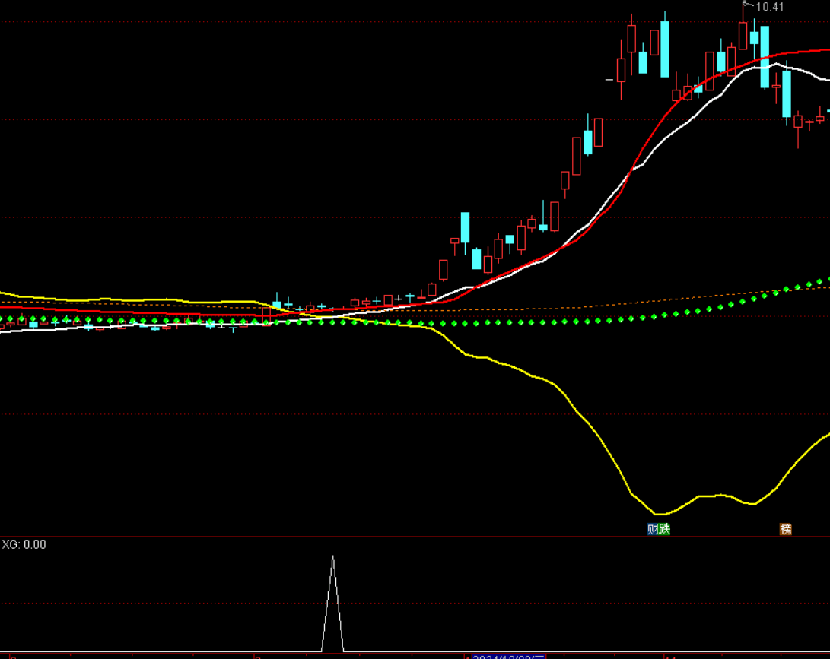
Task: Click the green 跌 marker icon
Action: (x=664, y=529)
